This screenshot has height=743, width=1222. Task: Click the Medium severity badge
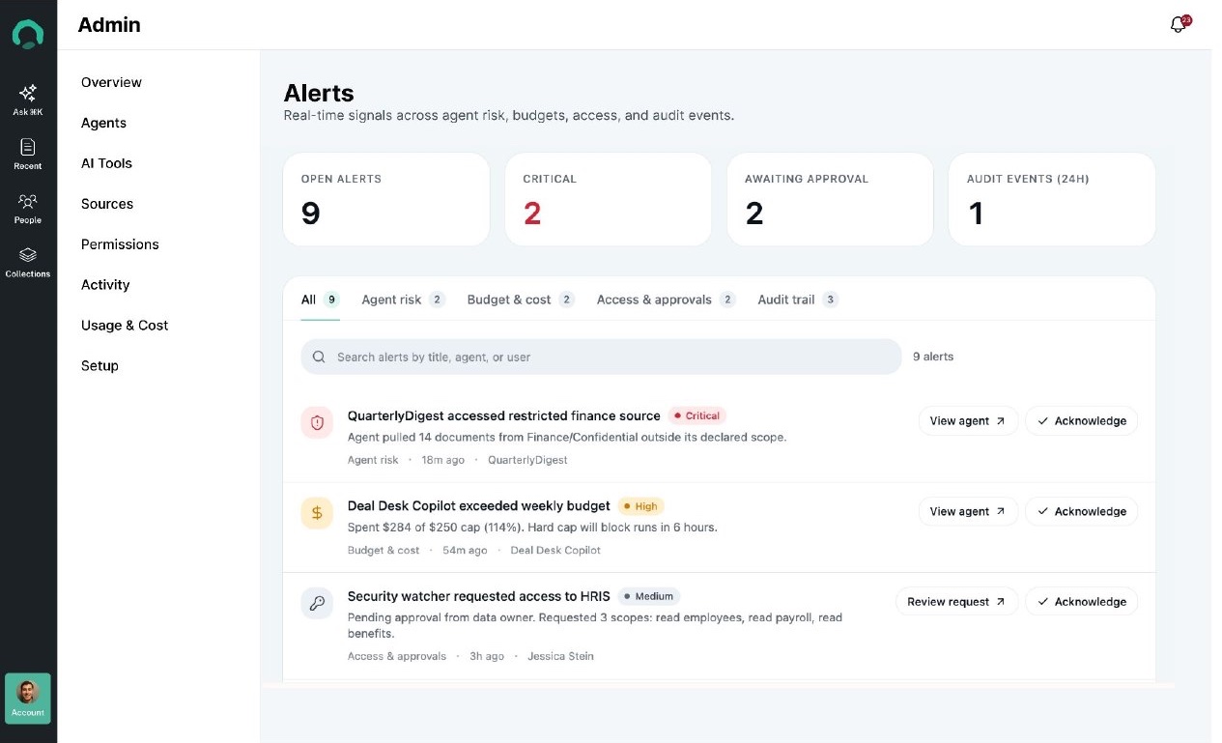click(x=649, y=596)
